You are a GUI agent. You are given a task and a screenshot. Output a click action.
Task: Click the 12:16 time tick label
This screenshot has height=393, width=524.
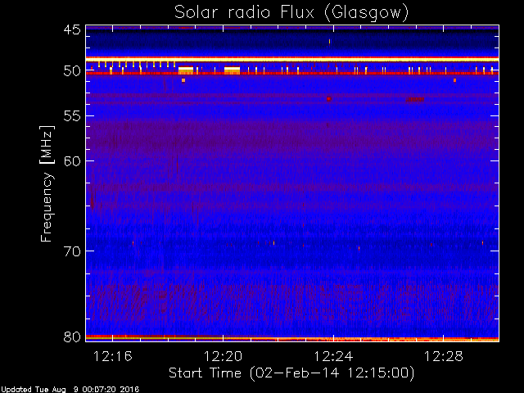(113, 357)
